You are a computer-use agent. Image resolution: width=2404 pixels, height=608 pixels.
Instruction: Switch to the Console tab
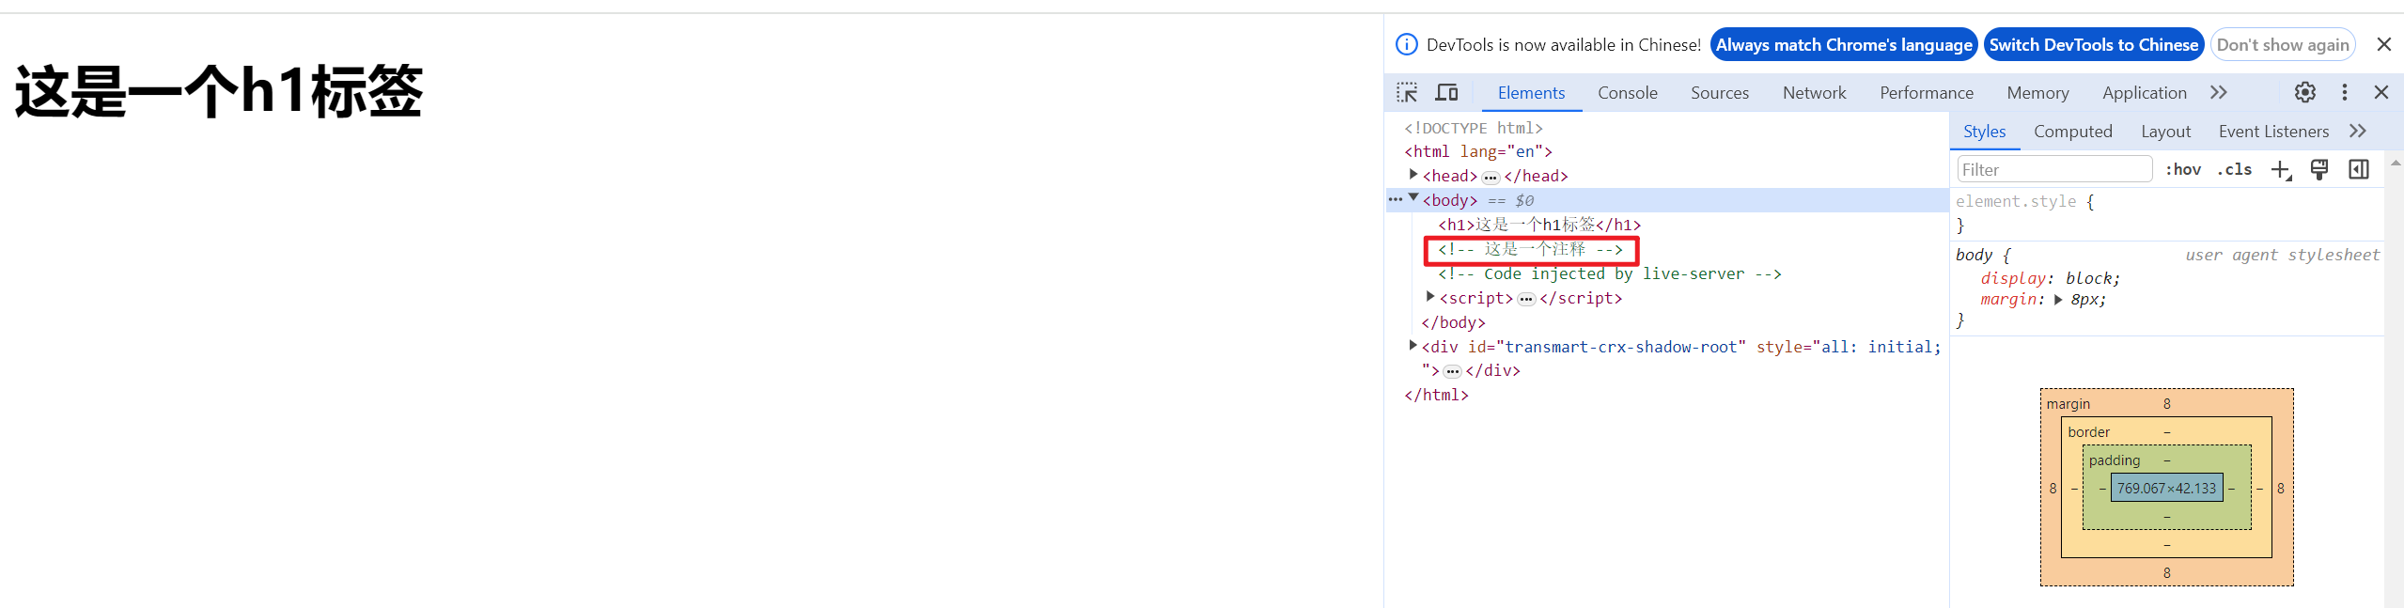click(x=1627, y=92)
